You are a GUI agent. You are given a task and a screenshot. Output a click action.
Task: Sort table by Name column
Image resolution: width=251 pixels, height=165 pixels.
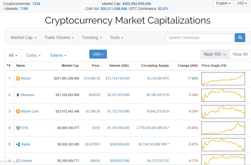pos(21,65)
